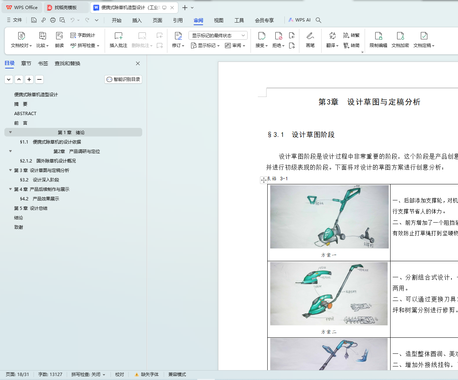Click 插入批注 to add a comment

(x=119, y=40)
